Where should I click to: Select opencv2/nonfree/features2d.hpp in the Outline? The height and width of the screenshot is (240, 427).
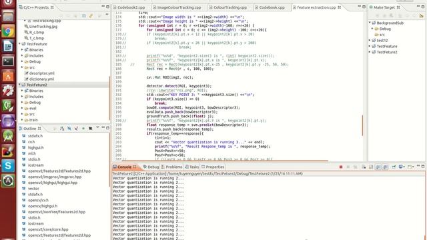click(57, 212)
